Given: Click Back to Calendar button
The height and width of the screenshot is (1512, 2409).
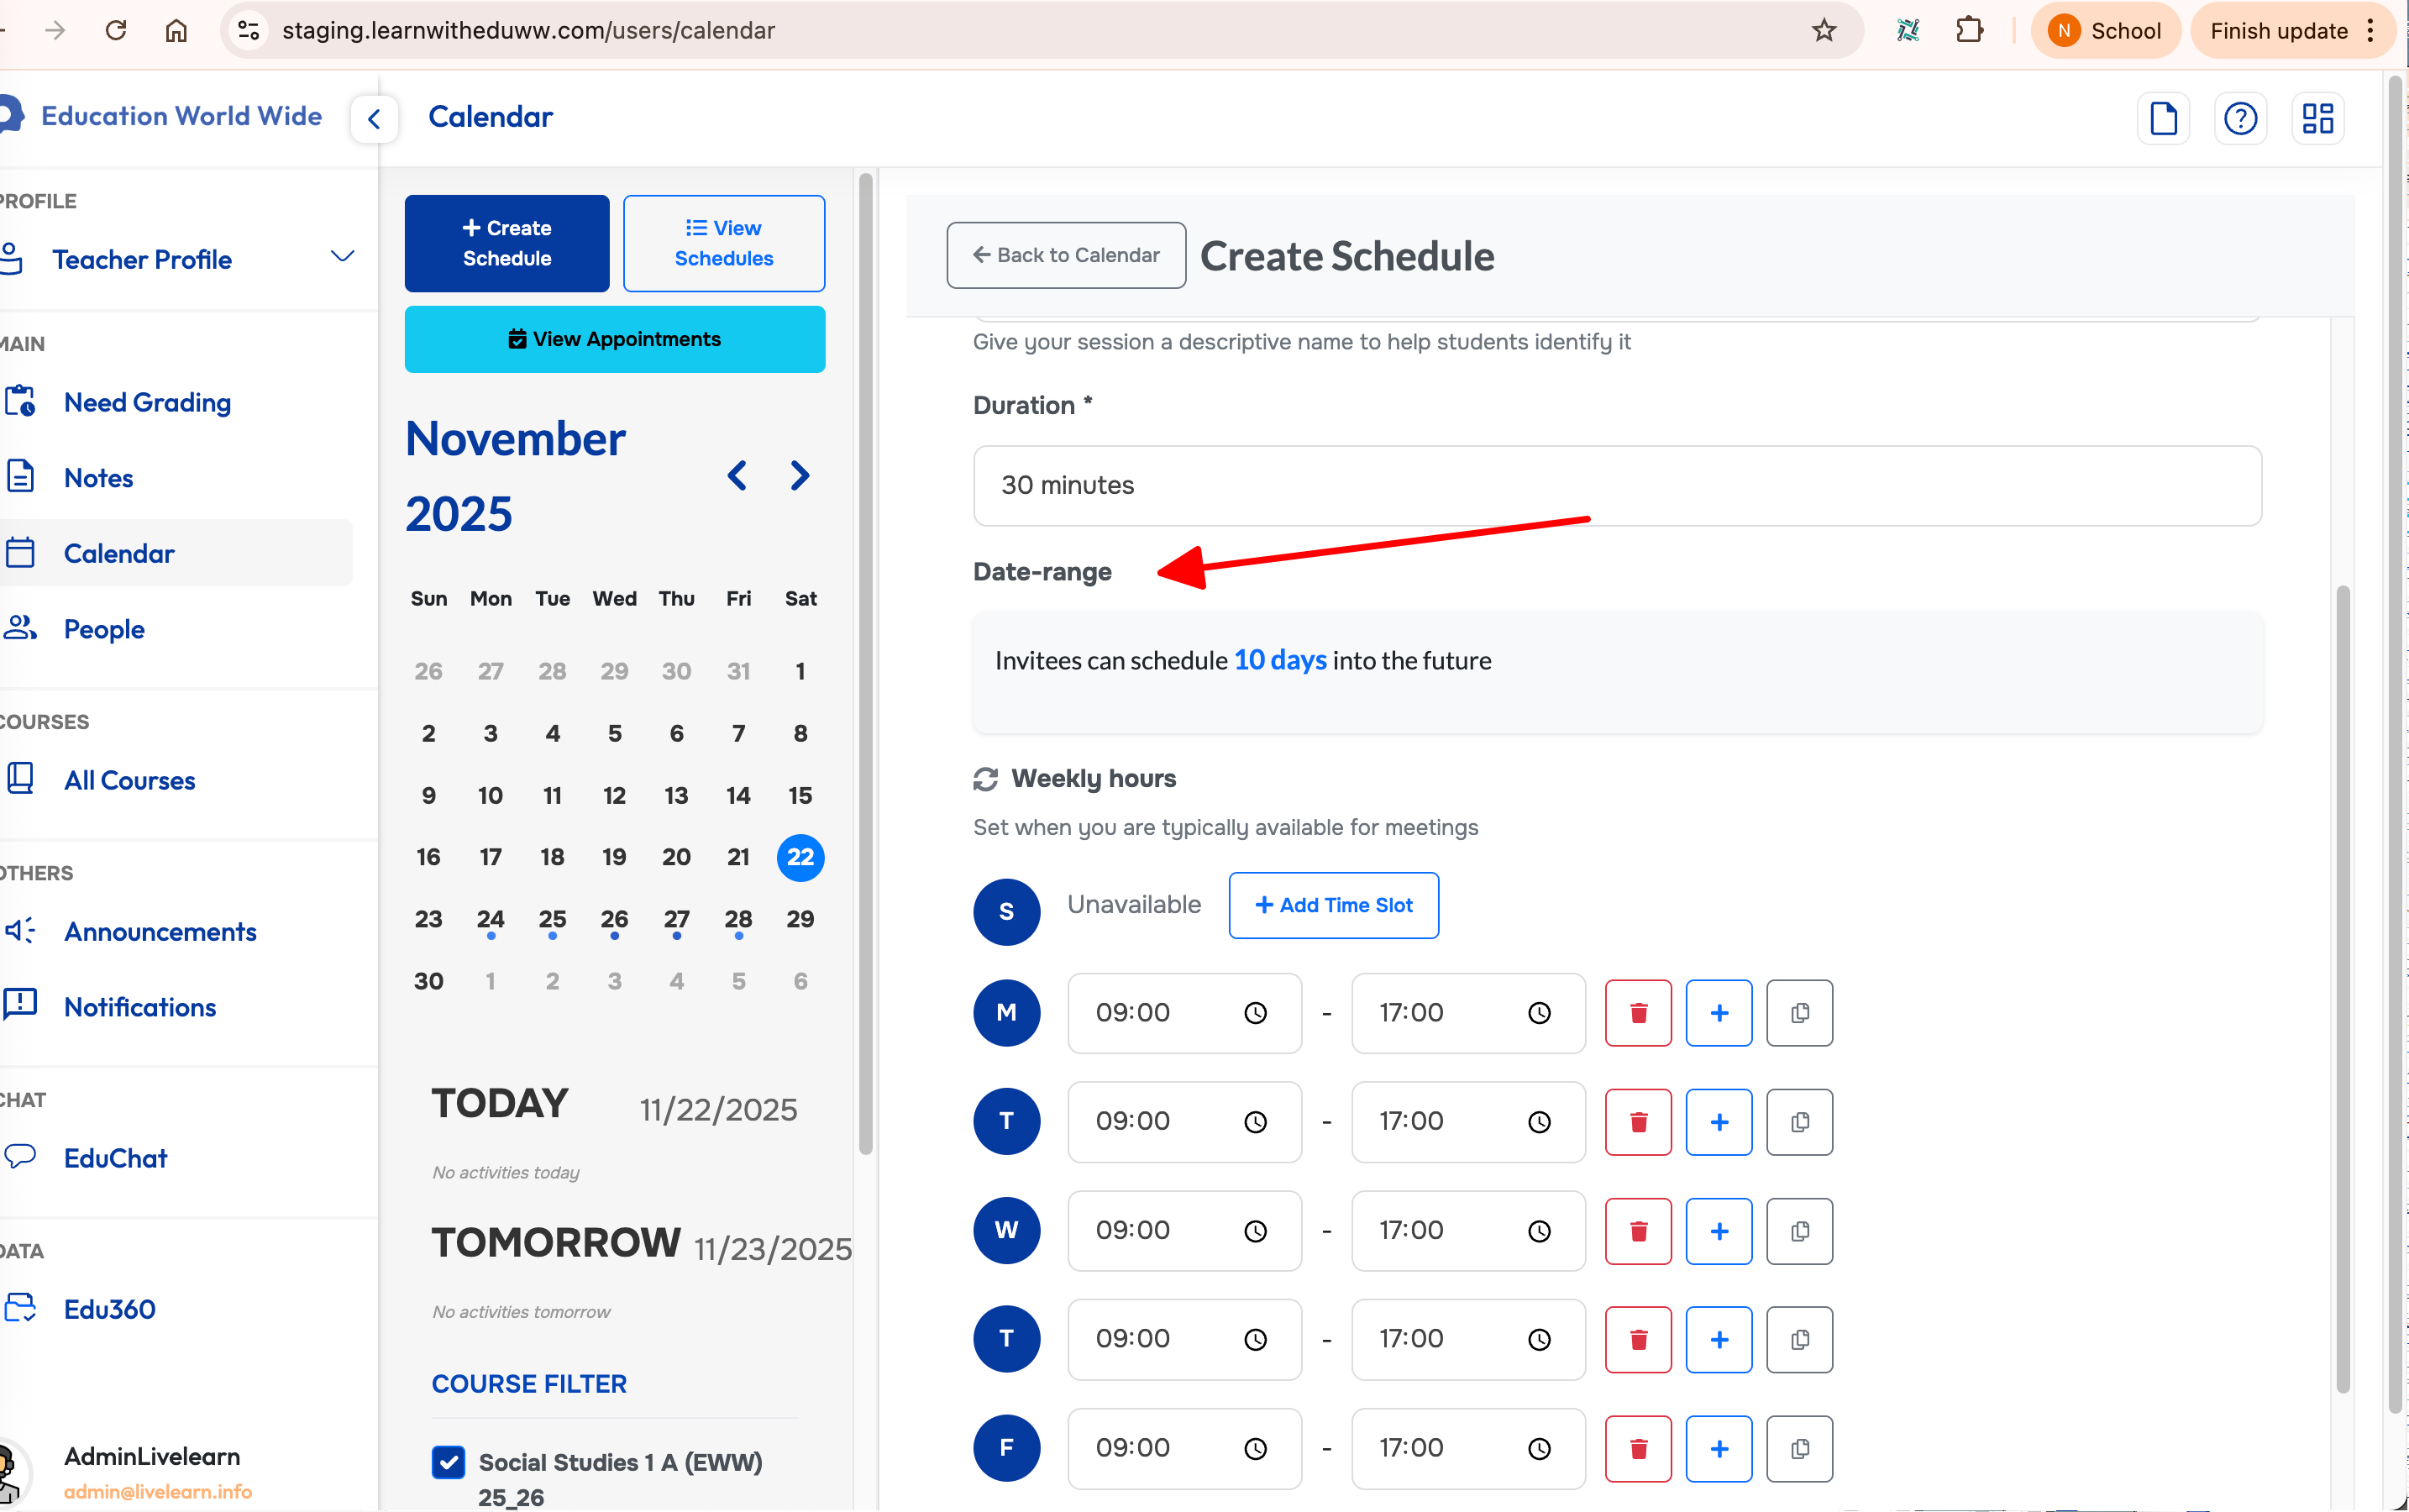Looking at the screenshot, I should point(1065,255).
